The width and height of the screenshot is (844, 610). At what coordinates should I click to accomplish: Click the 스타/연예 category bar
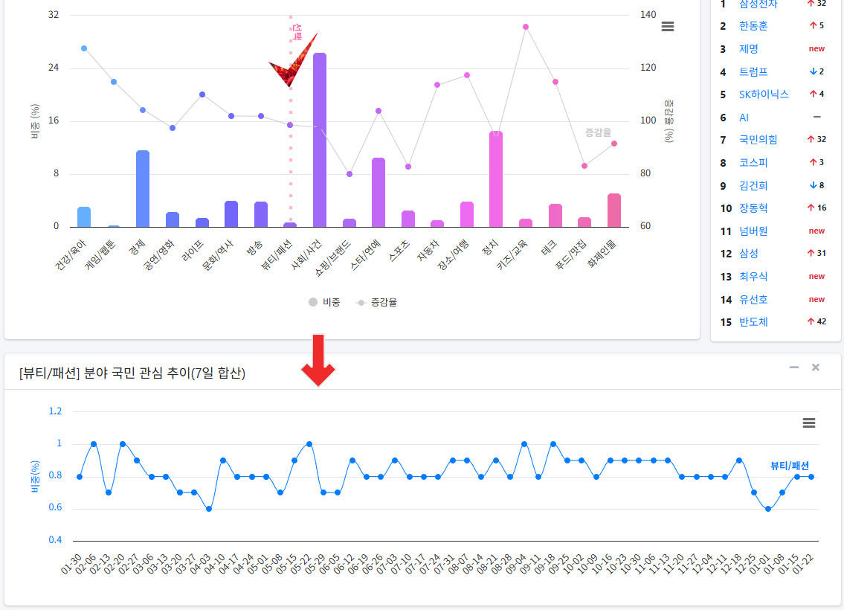pyautogui.click(x=378, y=192)
